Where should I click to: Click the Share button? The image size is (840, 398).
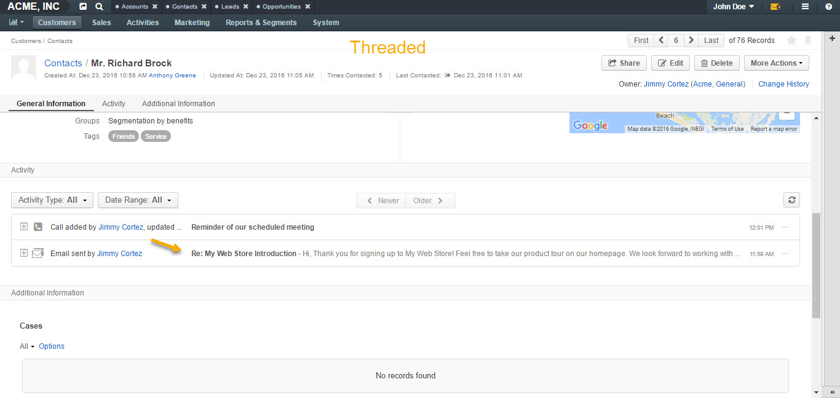tap(624, 63)
